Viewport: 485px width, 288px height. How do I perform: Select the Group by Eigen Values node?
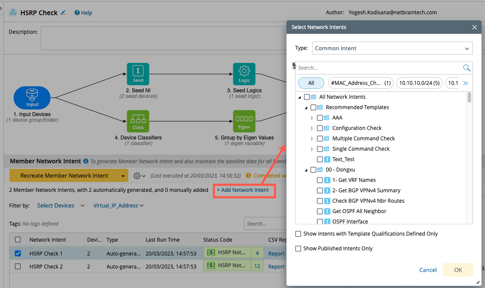coord(244,121)
